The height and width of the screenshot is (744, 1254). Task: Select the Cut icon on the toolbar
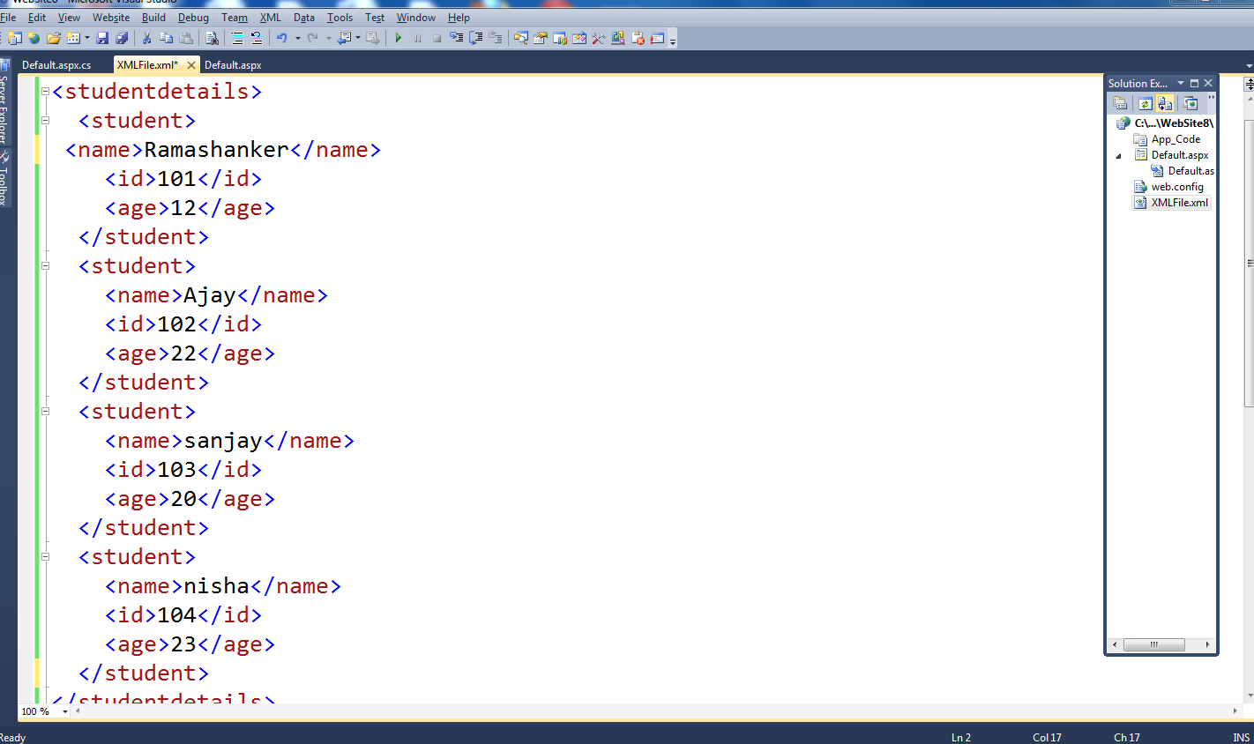[x=146, y=37]
